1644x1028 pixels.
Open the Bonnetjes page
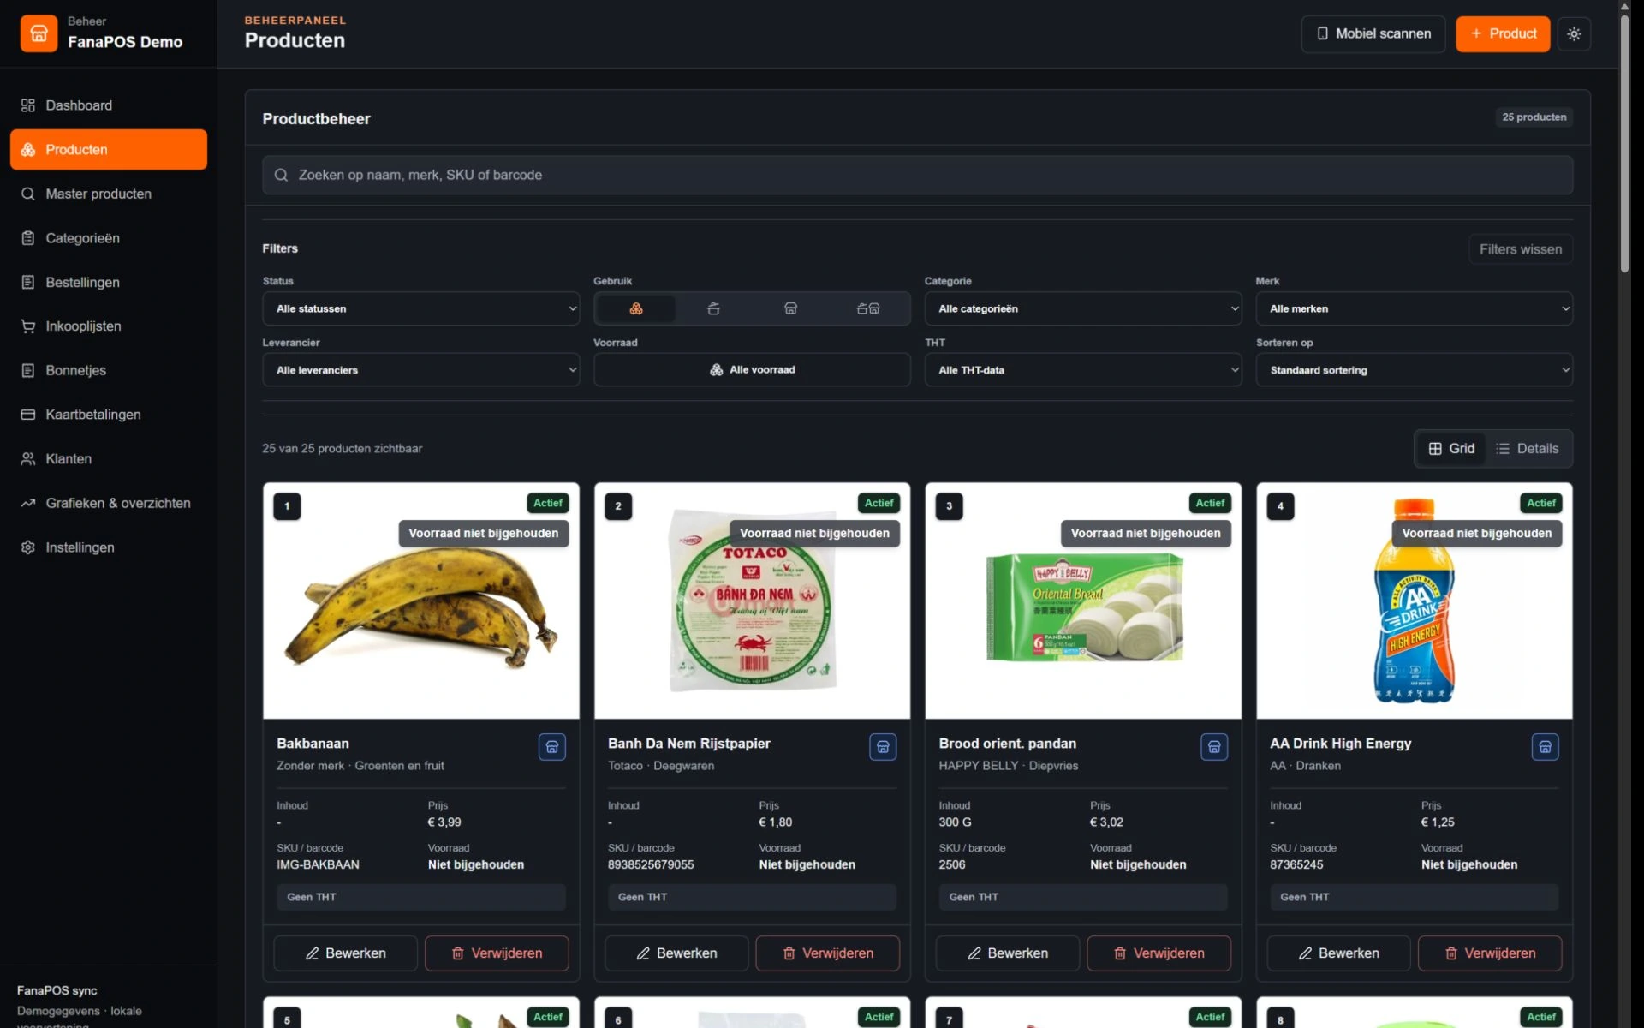pyautogui.click(x=109, y=370)
